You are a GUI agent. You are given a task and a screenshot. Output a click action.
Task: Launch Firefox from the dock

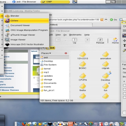(x=24, y=124)
